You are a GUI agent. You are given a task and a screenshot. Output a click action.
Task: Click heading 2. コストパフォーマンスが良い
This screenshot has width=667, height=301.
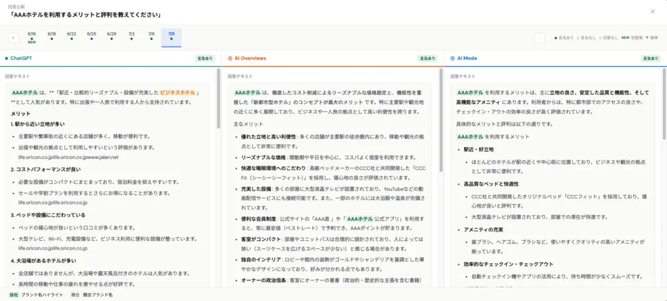[45, 170]
